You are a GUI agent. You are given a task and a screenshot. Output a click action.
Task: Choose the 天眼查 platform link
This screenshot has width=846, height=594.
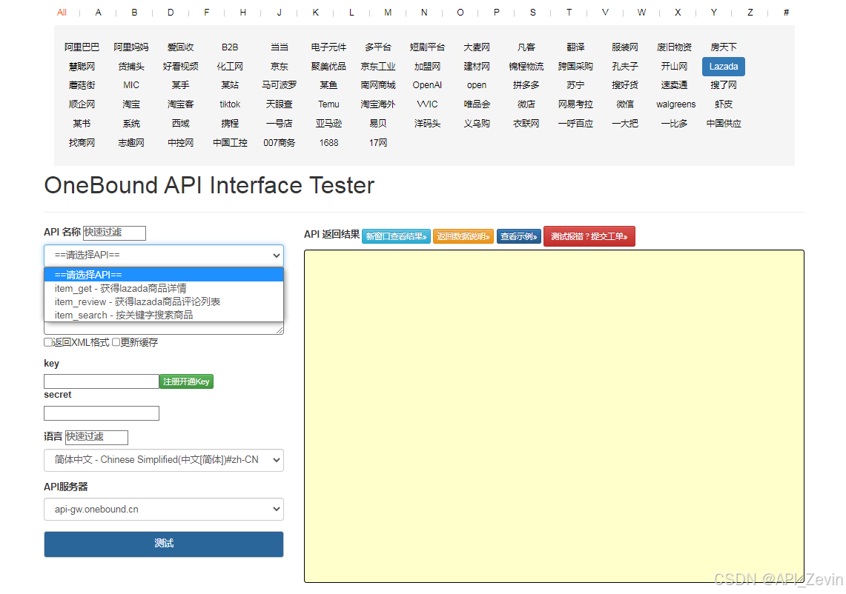click(x=280, y=104)
